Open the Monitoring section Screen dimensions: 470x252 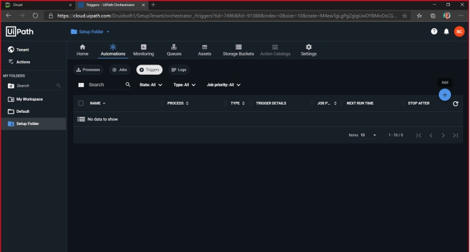pos(143,50)
